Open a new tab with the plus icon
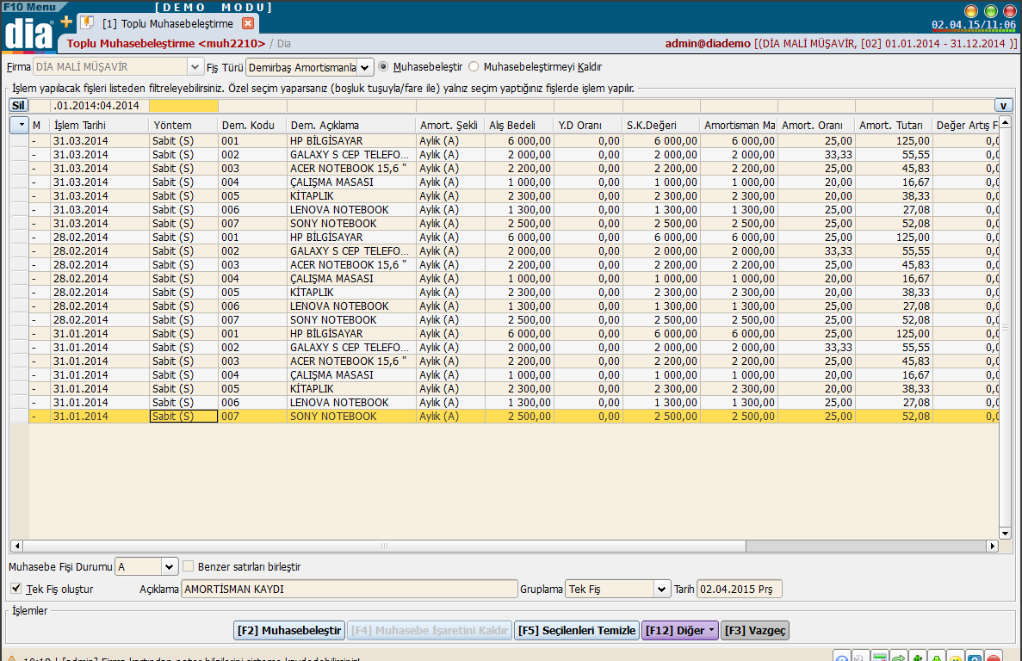Viewport: 1022px width, 661px height. tap(66, 22)
